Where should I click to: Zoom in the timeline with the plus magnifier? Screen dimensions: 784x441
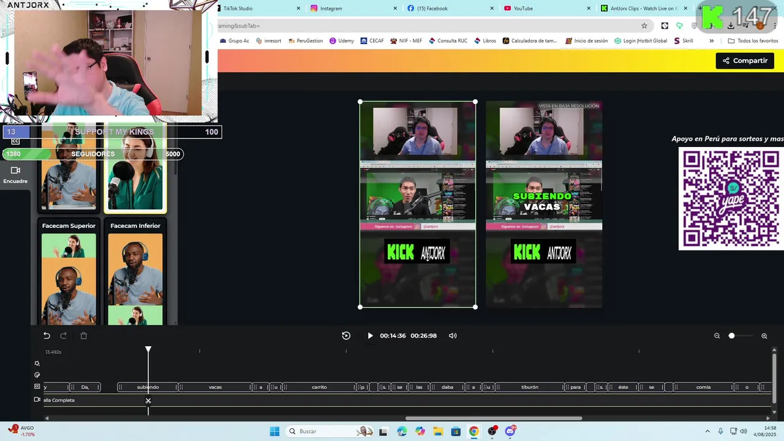pyautogui.click(x=764, y=336)
